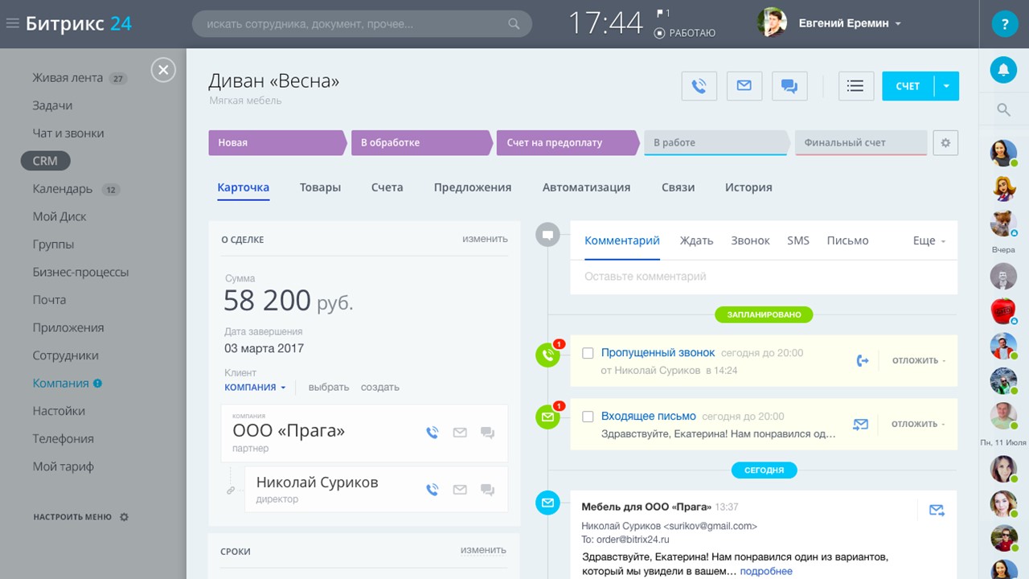Set deal stage to В работе
This screenshot has height=579, width=1029.
716,142
